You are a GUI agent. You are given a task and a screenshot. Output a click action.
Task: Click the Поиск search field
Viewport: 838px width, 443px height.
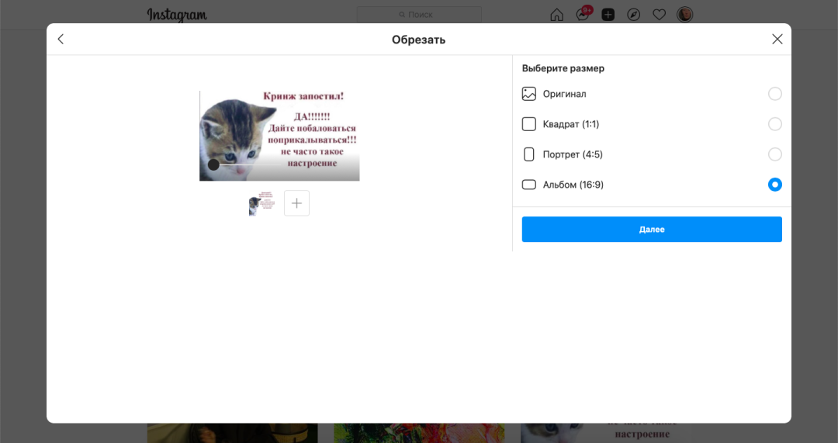coord(419,15)
